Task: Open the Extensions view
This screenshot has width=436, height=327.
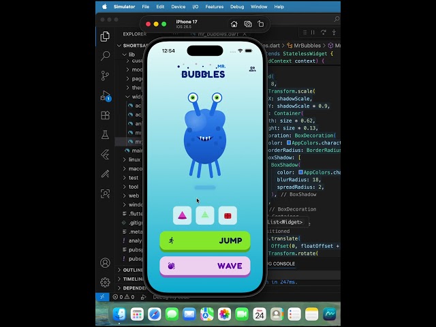Action: point(105,115)
